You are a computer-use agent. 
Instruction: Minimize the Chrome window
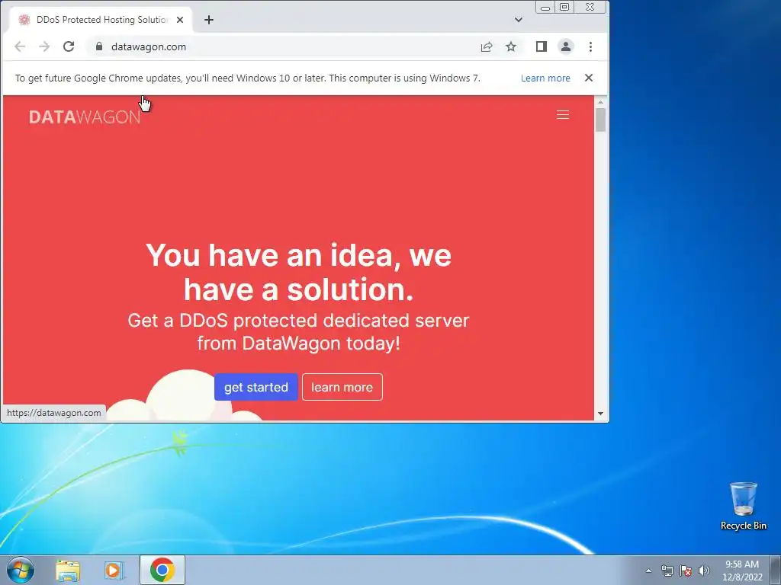tap(545, 8)
